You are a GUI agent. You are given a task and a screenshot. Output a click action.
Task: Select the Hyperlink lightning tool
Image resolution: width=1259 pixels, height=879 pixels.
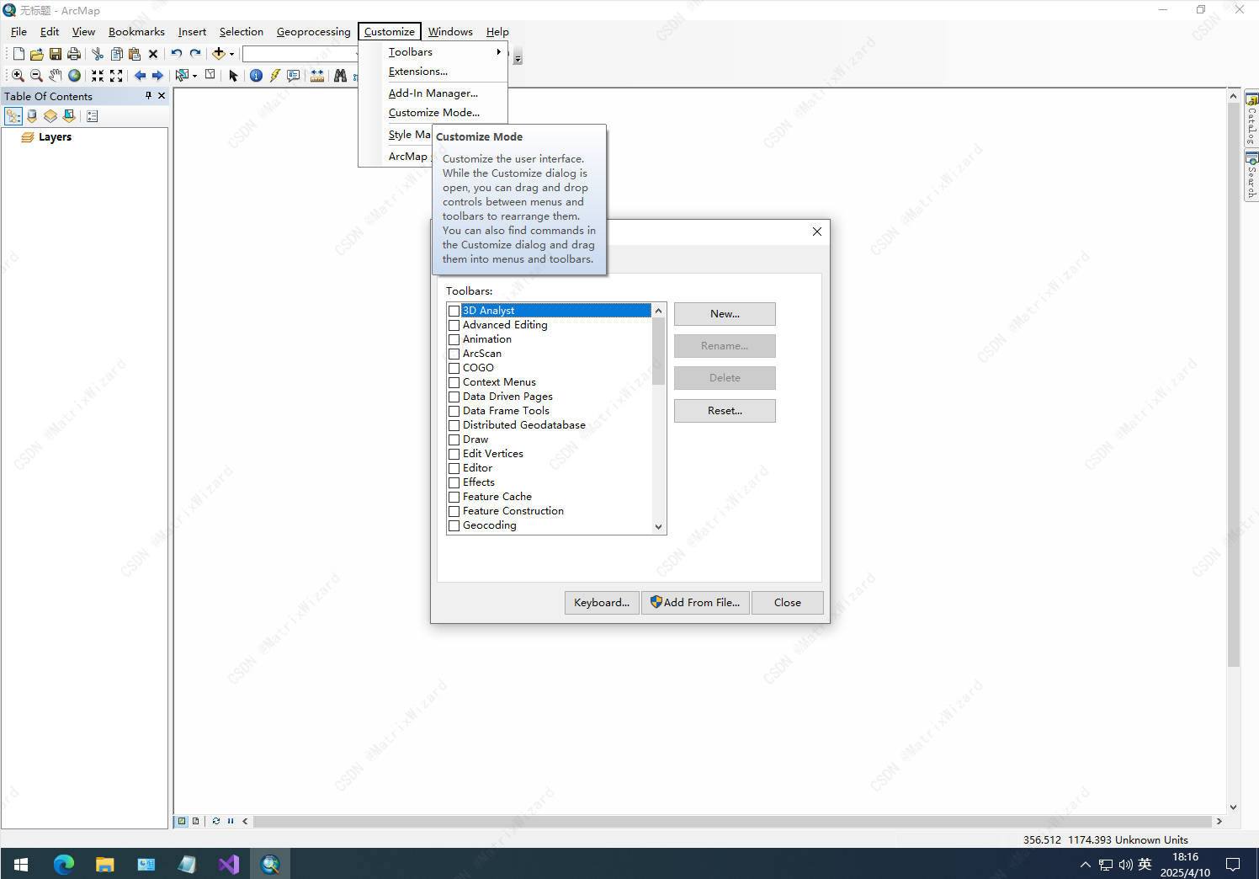274,76
